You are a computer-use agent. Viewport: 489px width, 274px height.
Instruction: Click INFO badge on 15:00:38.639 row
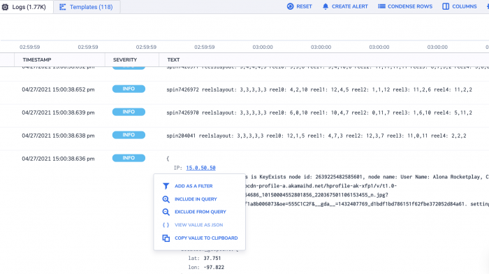[x=129, y=112]
